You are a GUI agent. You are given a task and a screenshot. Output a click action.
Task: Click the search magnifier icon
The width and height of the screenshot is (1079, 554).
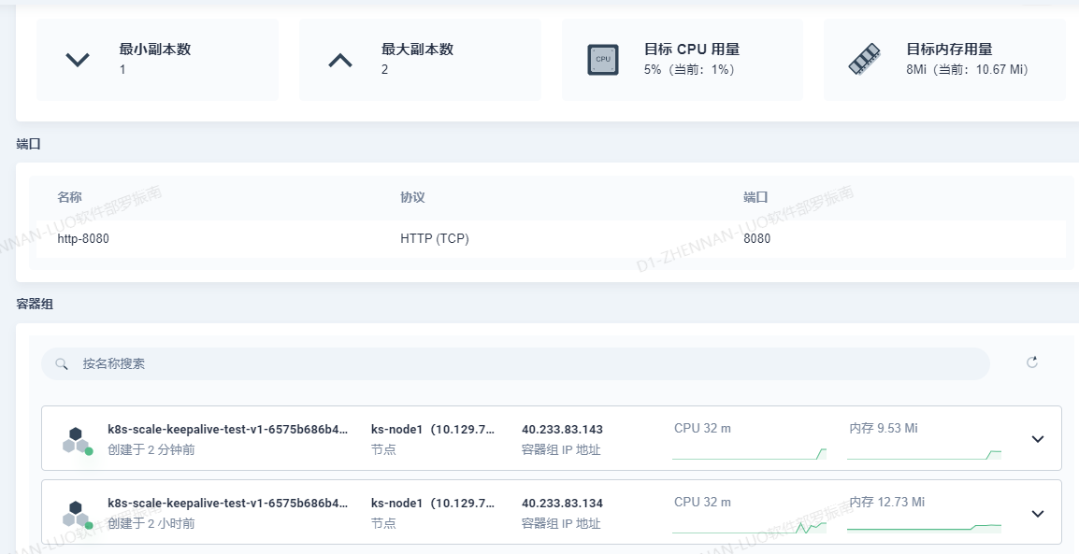pyautogui.click(x=62, y=363)
